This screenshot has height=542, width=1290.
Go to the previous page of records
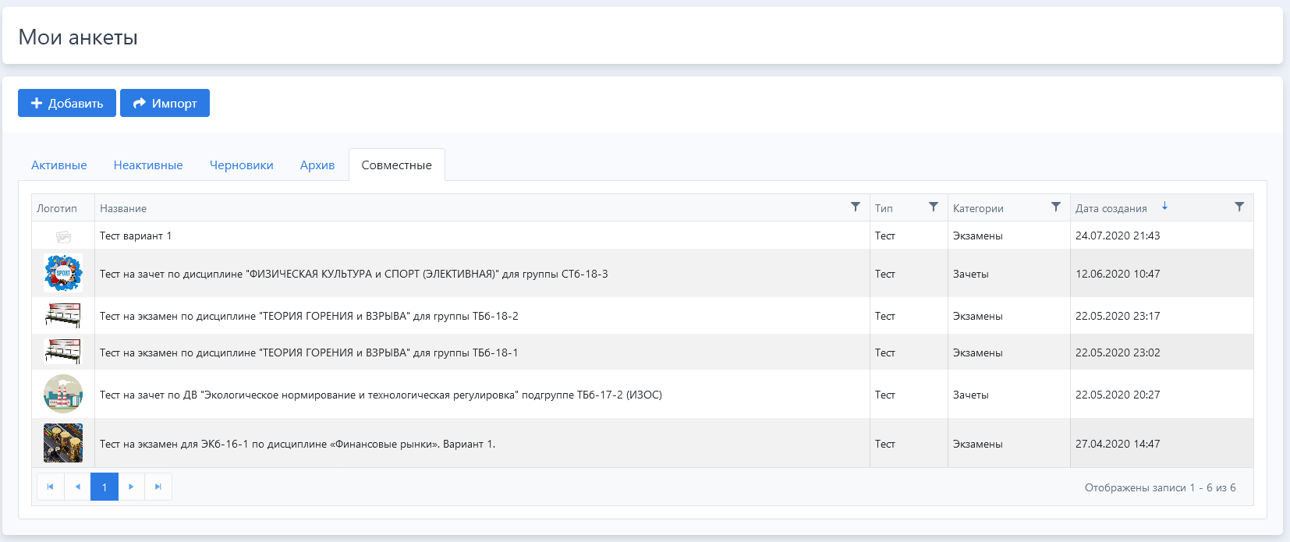click(77, 487)
